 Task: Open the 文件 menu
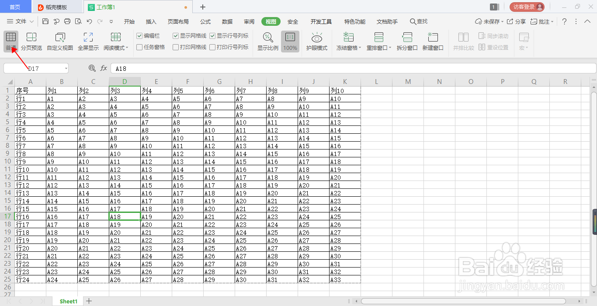click(21, 21)
